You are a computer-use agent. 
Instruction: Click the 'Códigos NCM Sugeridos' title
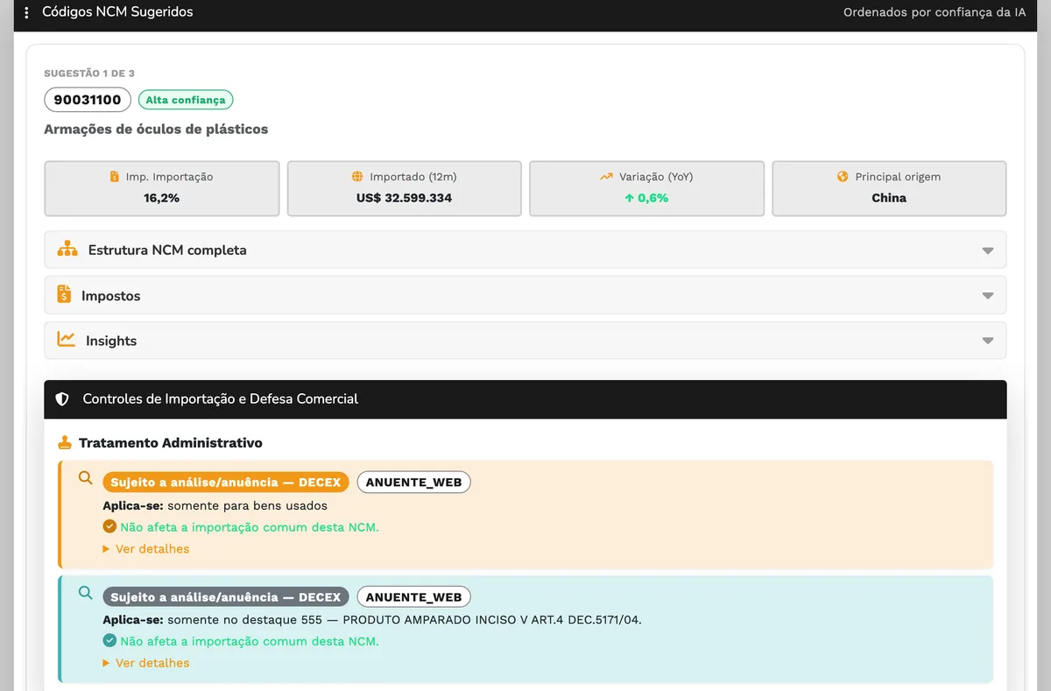click(117, 12)
